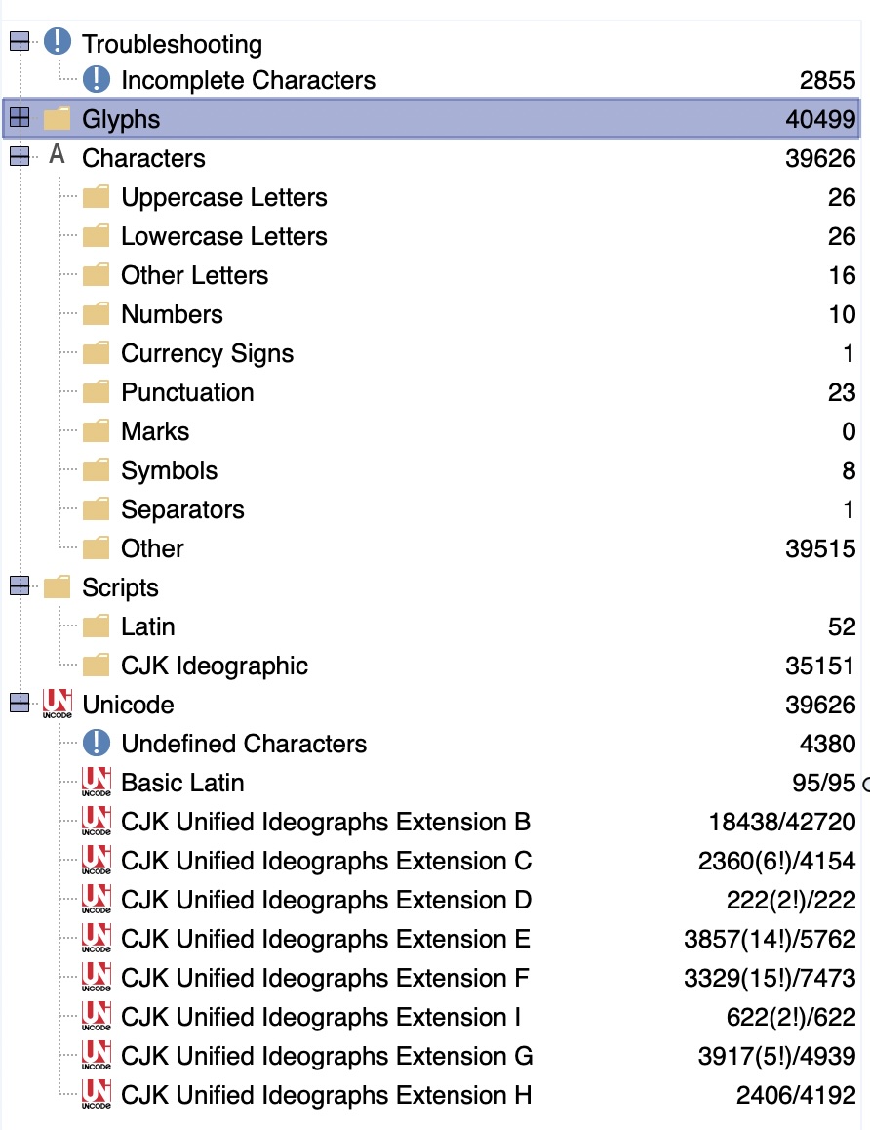Select the Punctuation category
The height and width of the screenshot is (1130, 870).
point(187,392)
